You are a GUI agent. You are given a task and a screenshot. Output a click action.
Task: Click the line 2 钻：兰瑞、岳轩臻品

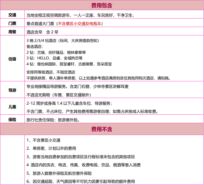[56, 52]
